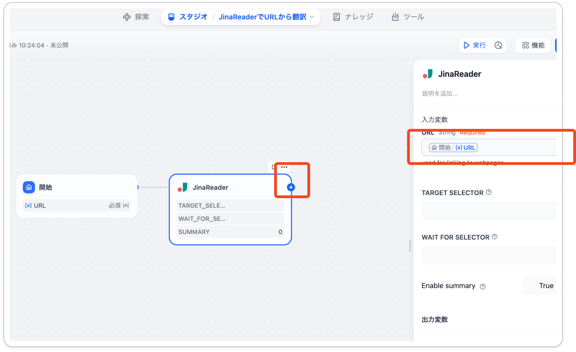Image resolution: width=576 pixels, height=352 pixels.
Task: Click the TARGET_SELE... row in JinaReader node
Action: pyautogui.click(x=231, y=205)
